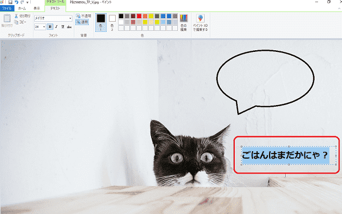Open Edit colors (色の編集)

[184, 22]
